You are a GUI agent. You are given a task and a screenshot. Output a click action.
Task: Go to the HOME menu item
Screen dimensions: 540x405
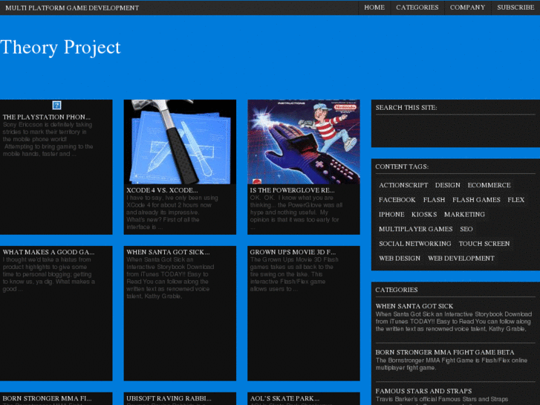pos(374,7)
